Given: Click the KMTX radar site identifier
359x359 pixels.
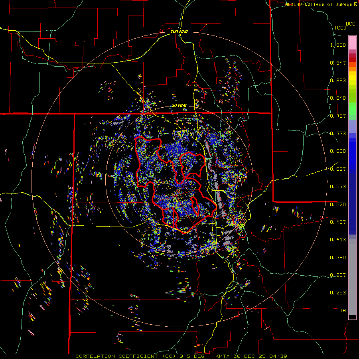Looking at the screenshot, I should [223, 356].
